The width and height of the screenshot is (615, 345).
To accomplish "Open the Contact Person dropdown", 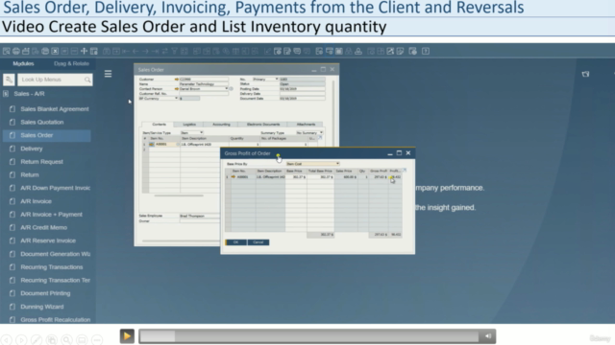I will pos(227,89).
